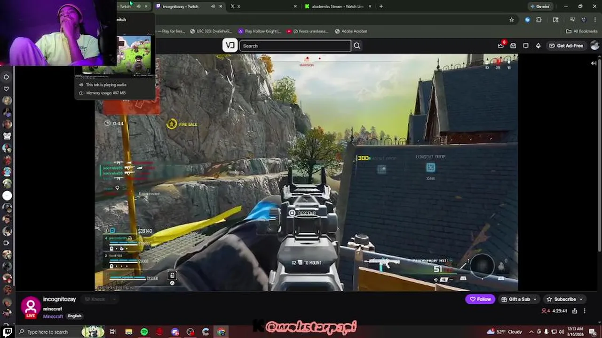Expand followed channels sidebar top icon
The height and width of the screenshot is (338, 602).
[7, 77]
